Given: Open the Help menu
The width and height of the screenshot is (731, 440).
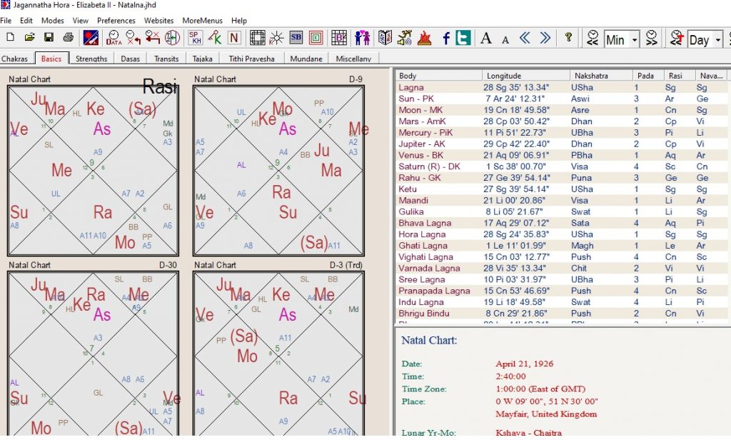Looking at the screenshot, I should 239,21.
